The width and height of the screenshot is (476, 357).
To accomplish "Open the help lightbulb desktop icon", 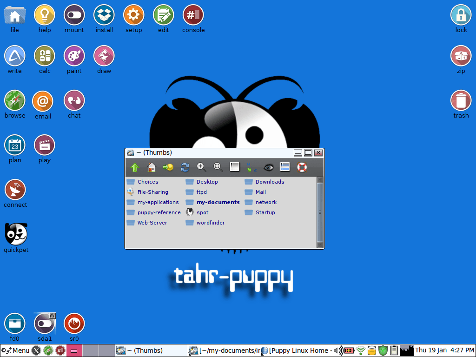I will point(44,19).
